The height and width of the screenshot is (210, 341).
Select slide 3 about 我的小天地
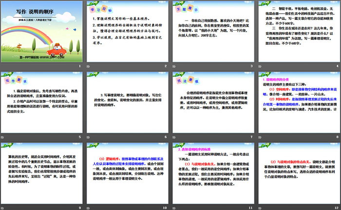pyautogui.click(x=212, y=34)
